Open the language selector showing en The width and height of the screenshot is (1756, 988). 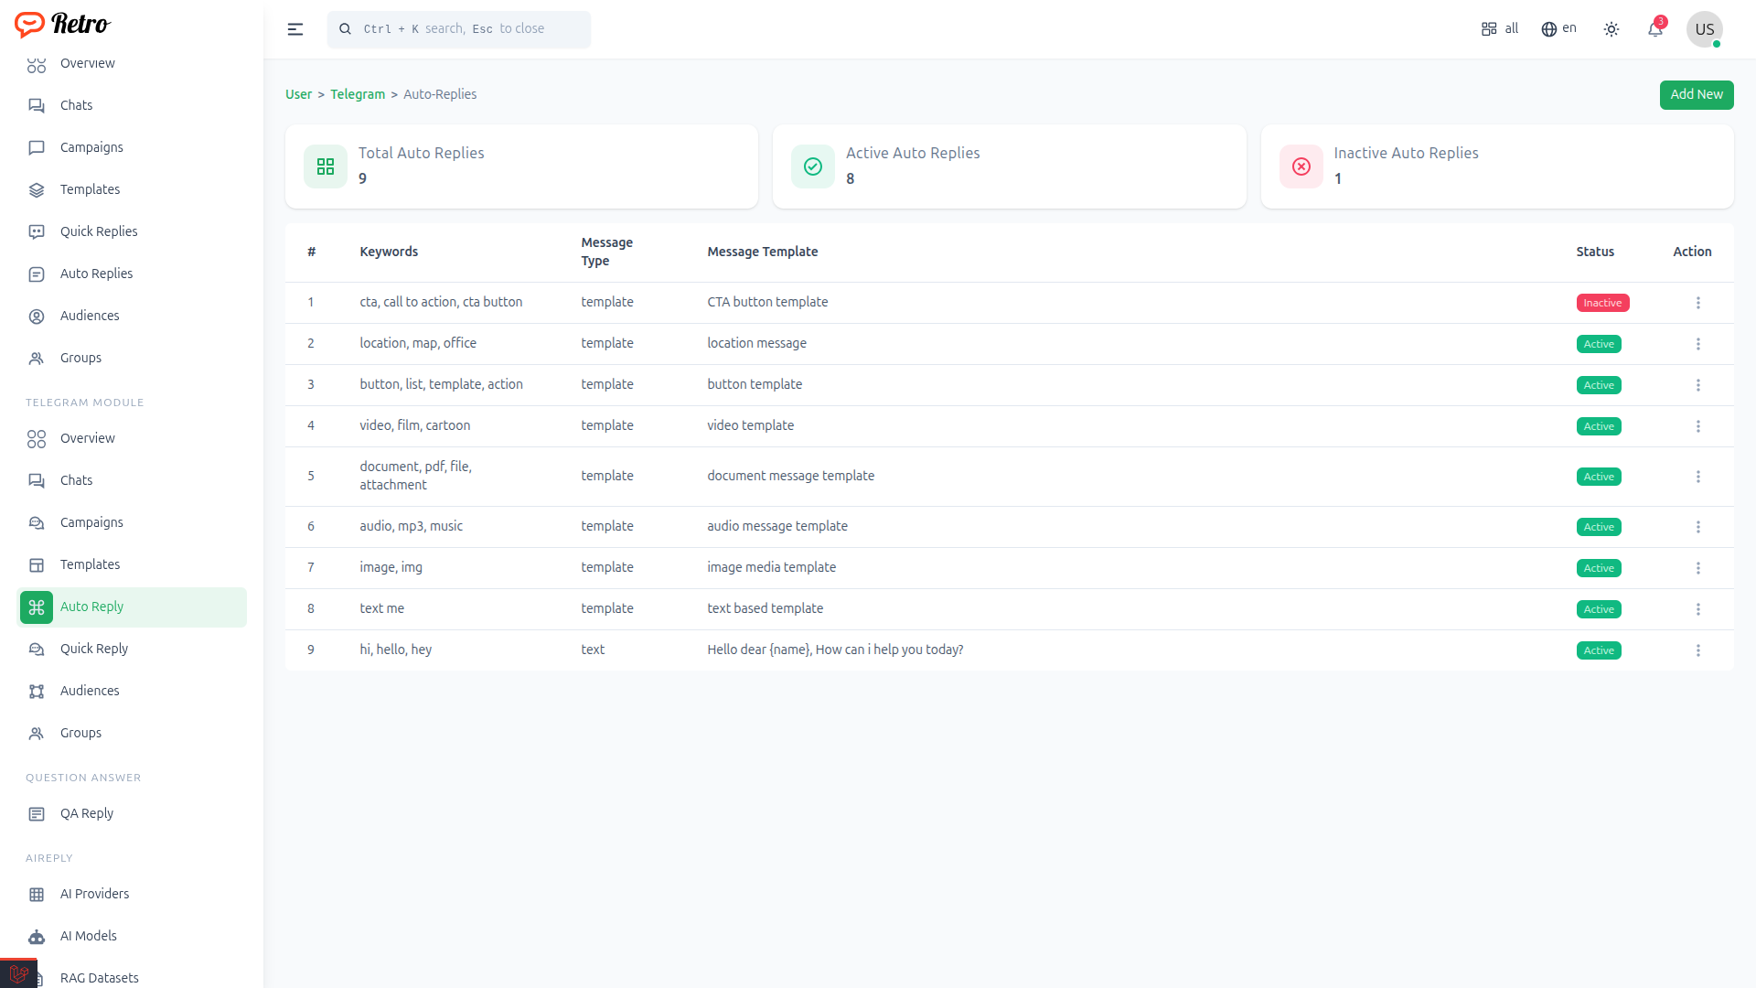pyautogui.click(x=1559, y=29)
